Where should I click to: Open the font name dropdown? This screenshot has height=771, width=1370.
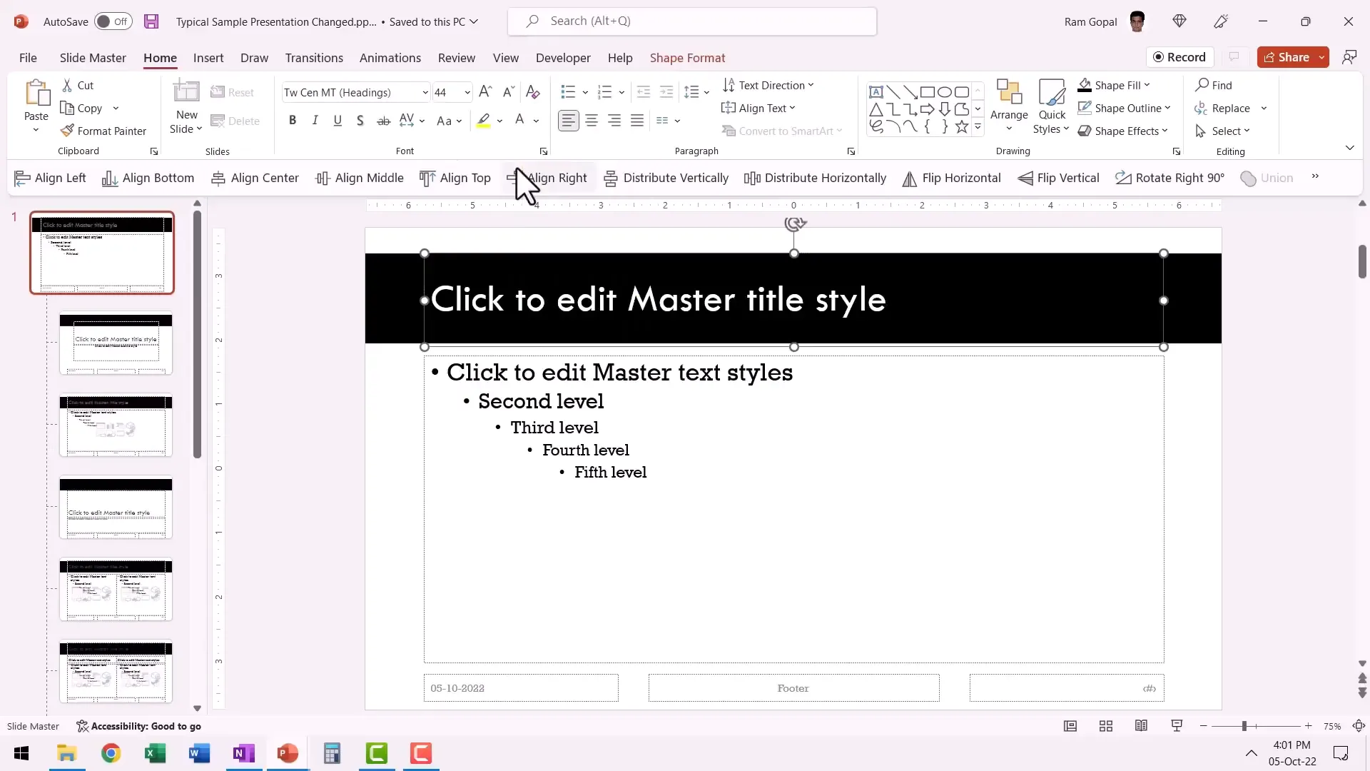425,92
